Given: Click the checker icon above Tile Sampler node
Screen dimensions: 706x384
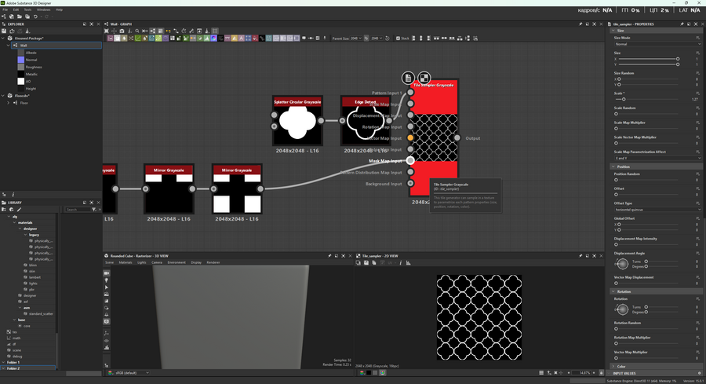Looking at the screenshot, I should click(x=424, y=78).
